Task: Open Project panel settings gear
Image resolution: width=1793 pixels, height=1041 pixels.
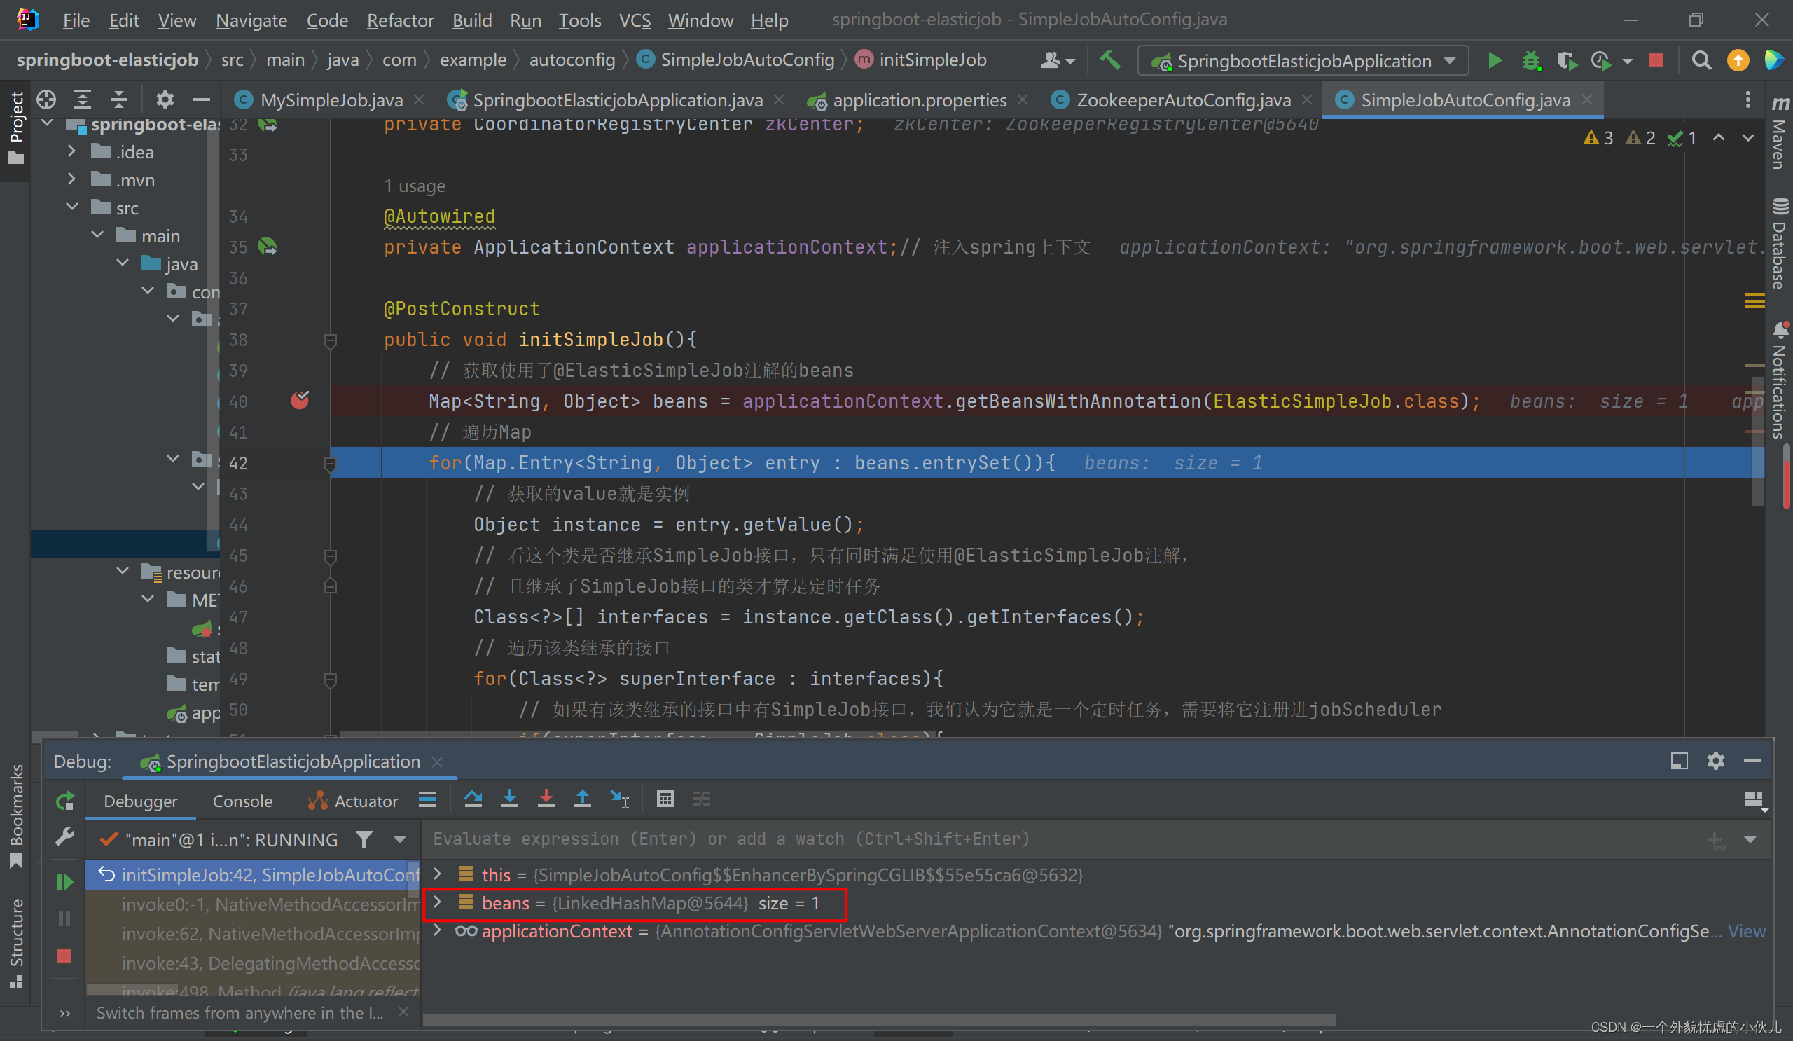Action: (x=165, y=99)
